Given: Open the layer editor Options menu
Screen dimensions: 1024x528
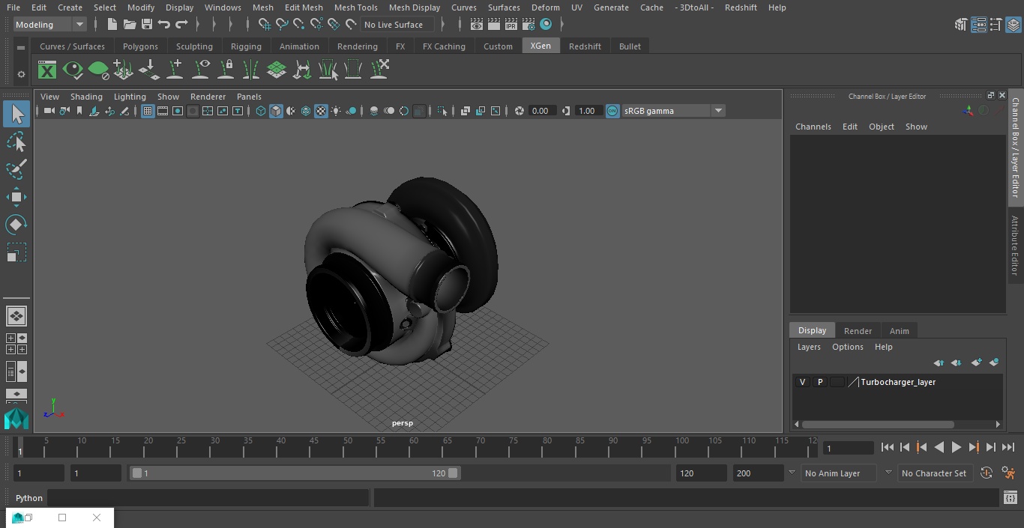Looking at the screenshot, I should coord(848,347).
